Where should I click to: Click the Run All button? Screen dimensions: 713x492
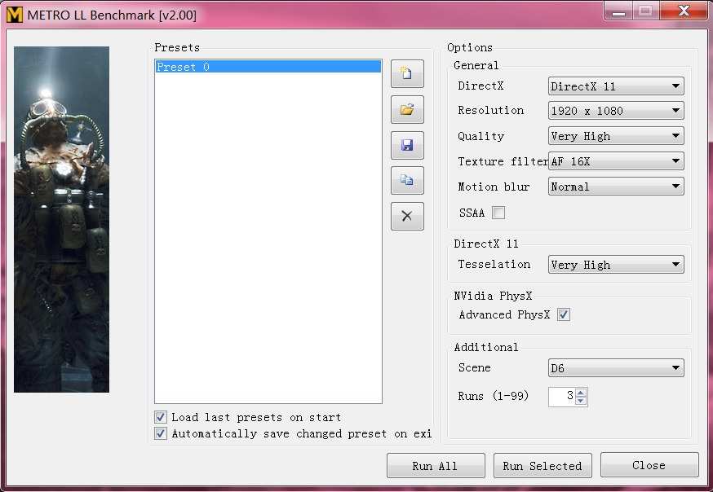click(x=436, y=466)
